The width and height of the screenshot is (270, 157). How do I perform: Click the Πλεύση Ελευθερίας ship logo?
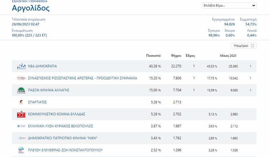click(21, 150)
